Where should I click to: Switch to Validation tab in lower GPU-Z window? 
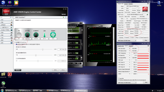pyautogui.click(x=131, y=46)
